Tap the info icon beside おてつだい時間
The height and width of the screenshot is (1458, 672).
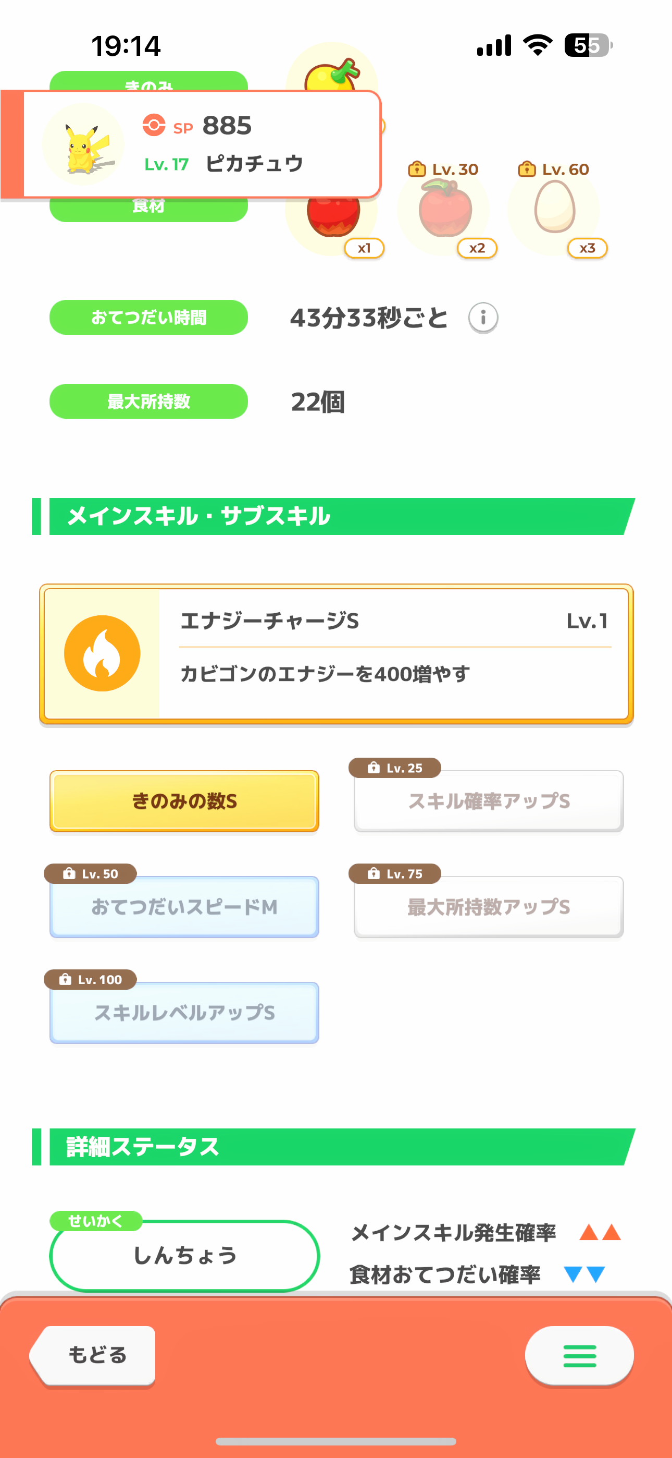(482, 318)
